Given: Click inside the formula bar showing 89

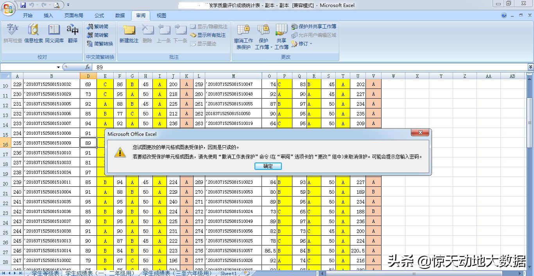Looking at the screenshot, I should [274, 67].
